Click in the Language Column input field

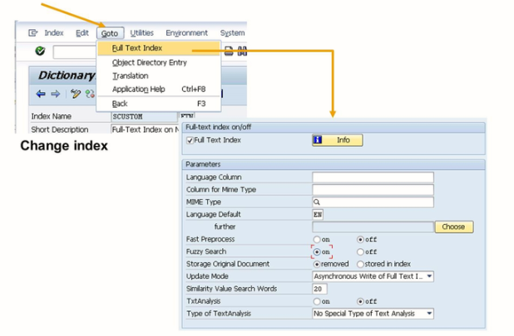tap(373, 178)
